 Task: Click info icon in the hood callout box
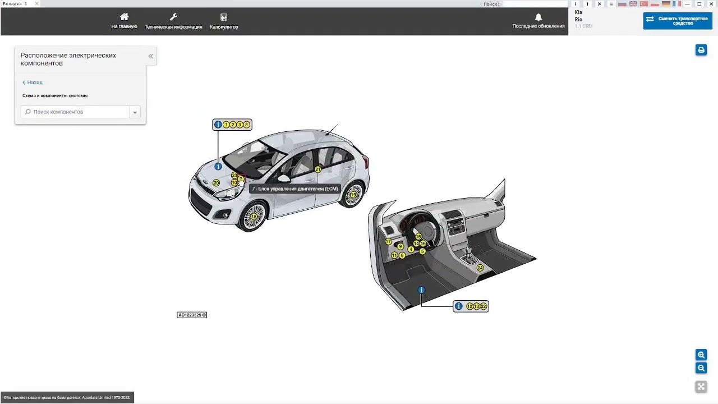218,125
